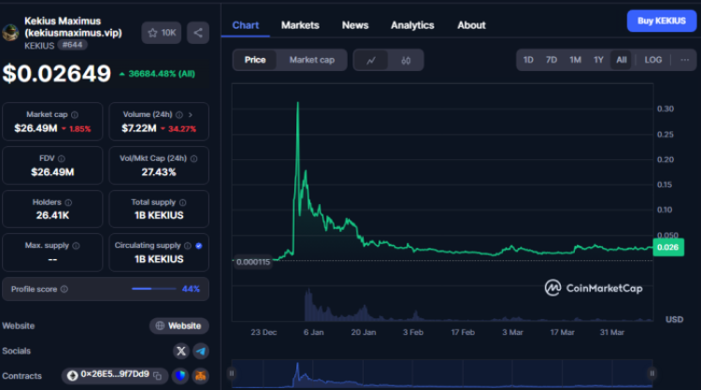
Task: Click the MetaMask fox icon
Action: 200,376
